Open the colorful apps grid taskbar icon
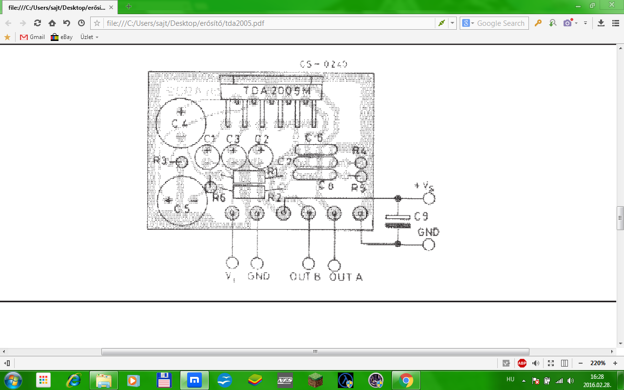This screenshot has height=390, width=624. [44, 380]
